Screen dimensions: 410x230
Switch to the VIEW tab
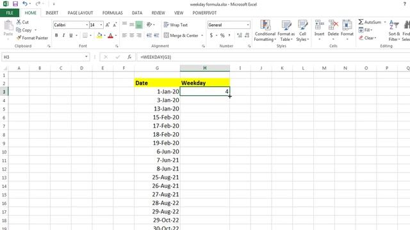click(x=179, y=13)
